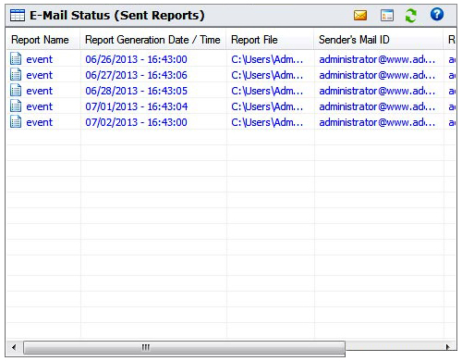The image size is (462, 361).
Task: Select event name in 06/28/2013 row
Action: [40, 91]
